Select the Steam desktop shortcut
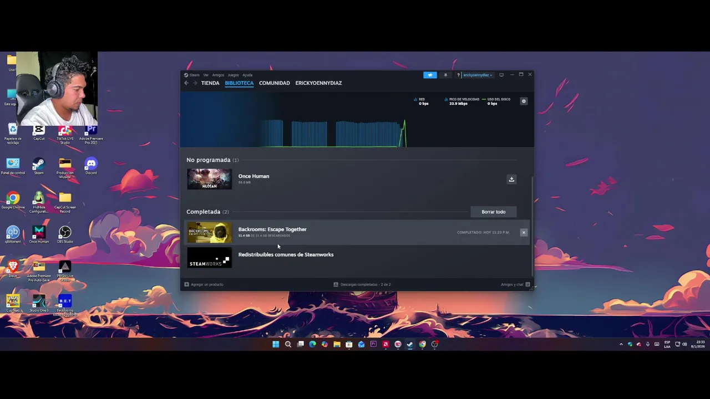The image size is (710, 399). point(38,166)
